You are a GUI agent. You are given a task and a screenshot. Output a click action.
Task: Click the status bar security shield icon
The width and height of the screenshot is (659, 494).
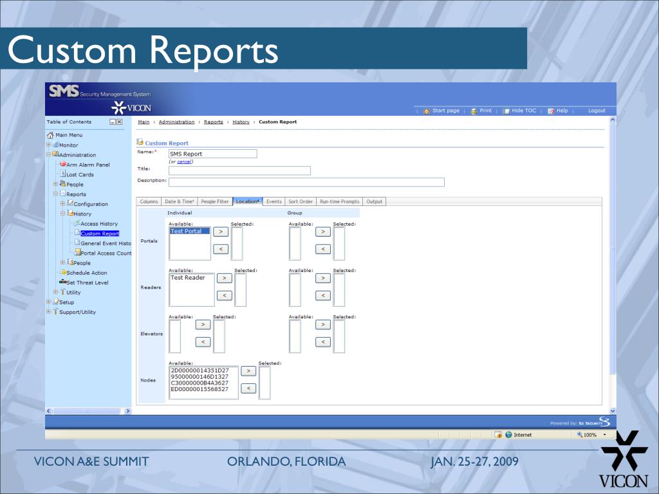coord(498,435)
